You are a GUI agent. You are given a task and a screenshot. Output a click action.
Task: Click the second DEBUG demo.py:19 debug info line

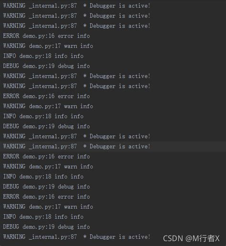(x=46, y=126)
